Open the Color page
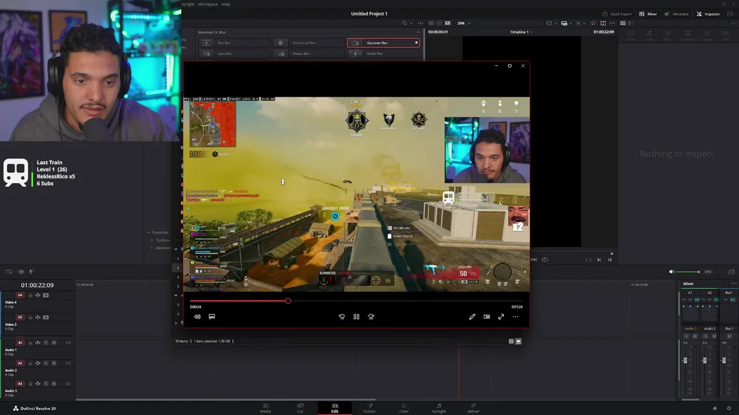739x415 pixels. click(x=404, y=408)
